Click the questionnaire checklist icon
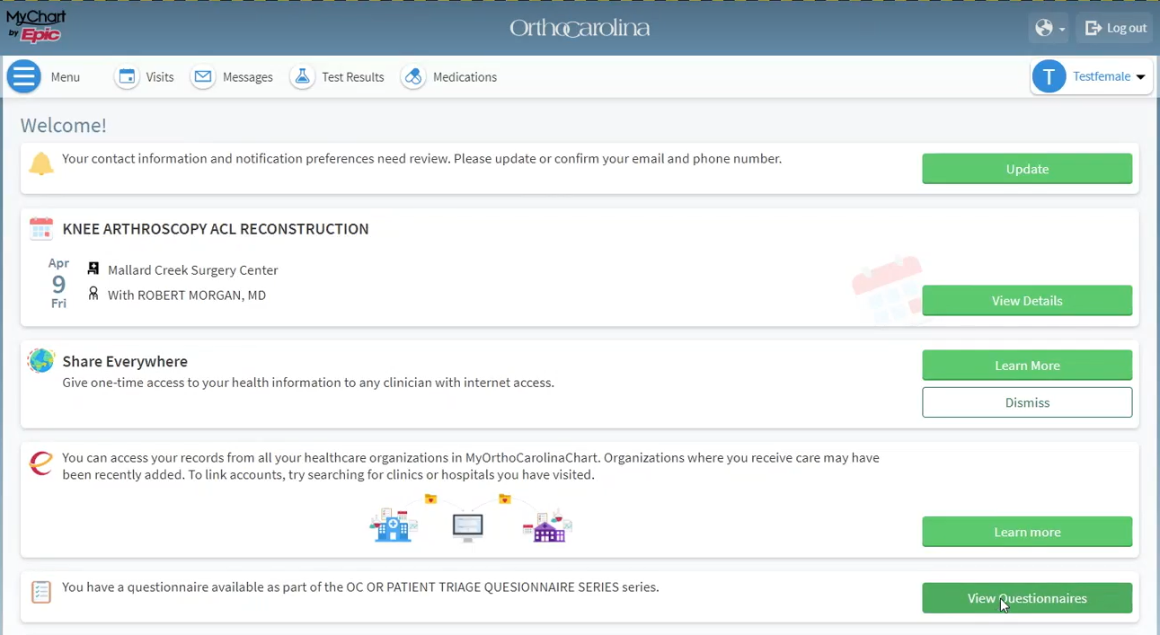Screen dimensions: 1160x635 [41, 592]
